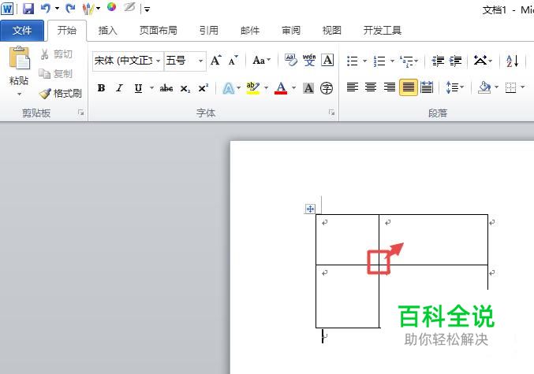Redo the last action

point(70,8)
